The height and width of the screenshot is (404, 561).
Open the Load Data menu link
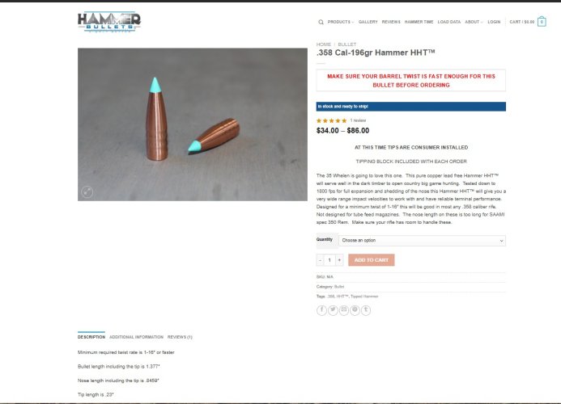click(449, 22)
